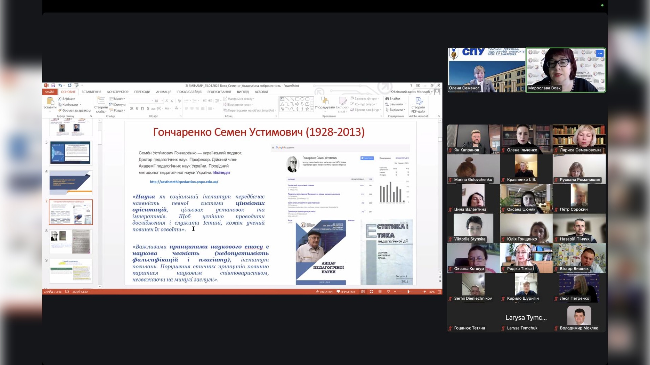Toggle text shadow S formatting

148,108
